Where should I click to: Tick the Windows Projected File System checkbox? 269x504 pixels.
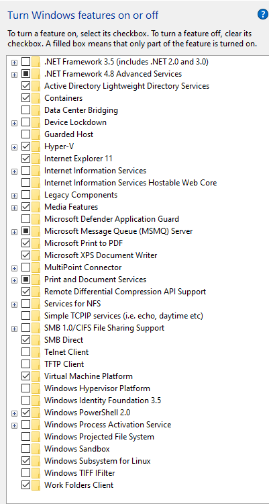pos(26,437)
